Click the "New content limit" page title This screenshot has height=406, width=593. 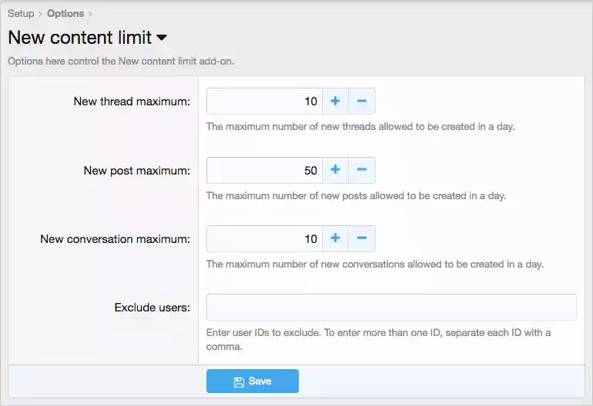[x=80, y=38]
